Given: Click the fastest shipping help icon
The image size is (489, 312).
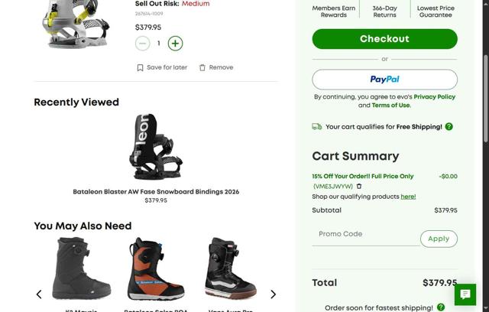Looking at the screenshot, I should (442, 307).
